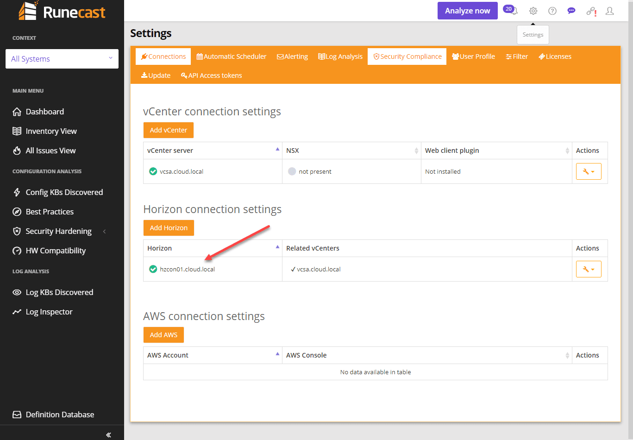
Task: Open the All Systems context dropdown
Action: coord(62,59)
